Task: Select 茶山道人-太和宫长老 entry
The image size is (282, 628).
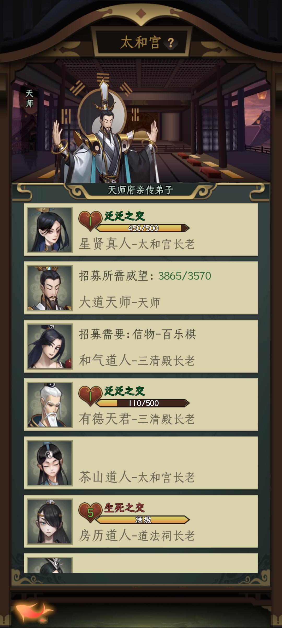Action: tap(141, 463)
